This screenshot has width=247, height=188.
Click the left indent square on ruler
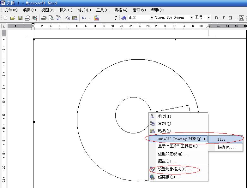coord(33,28)
